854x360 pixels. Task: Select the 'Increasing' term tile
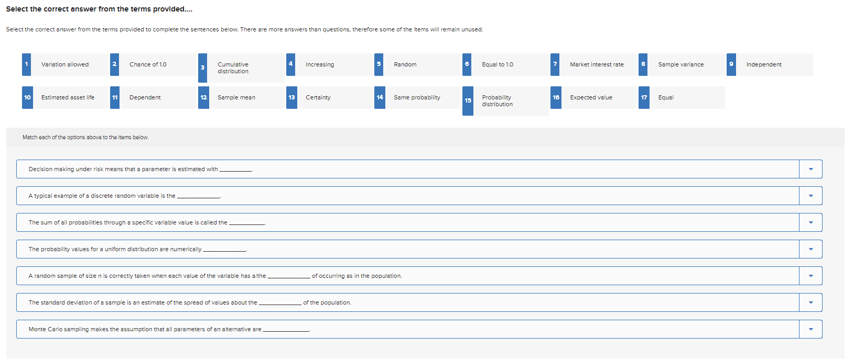329,64
